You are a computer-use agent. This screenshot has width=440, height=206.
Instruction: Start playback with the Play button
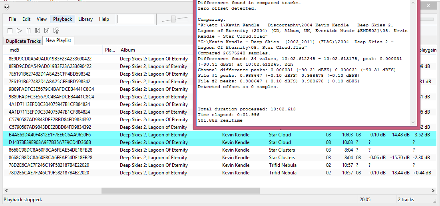coord(19,31)
